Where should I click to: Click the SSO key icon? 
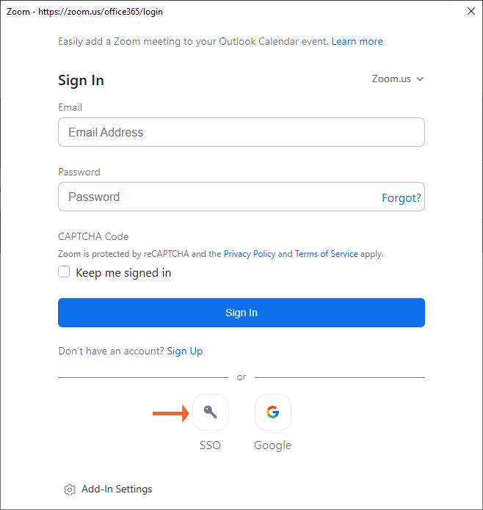click(211, 412)
